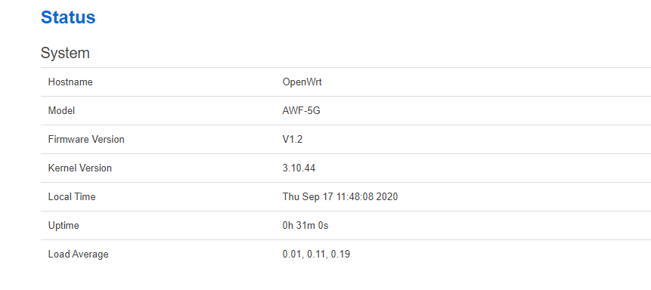651x290 pixels.
Task: Click the 3.10.44 kernel value
Action: click(299, 168)
